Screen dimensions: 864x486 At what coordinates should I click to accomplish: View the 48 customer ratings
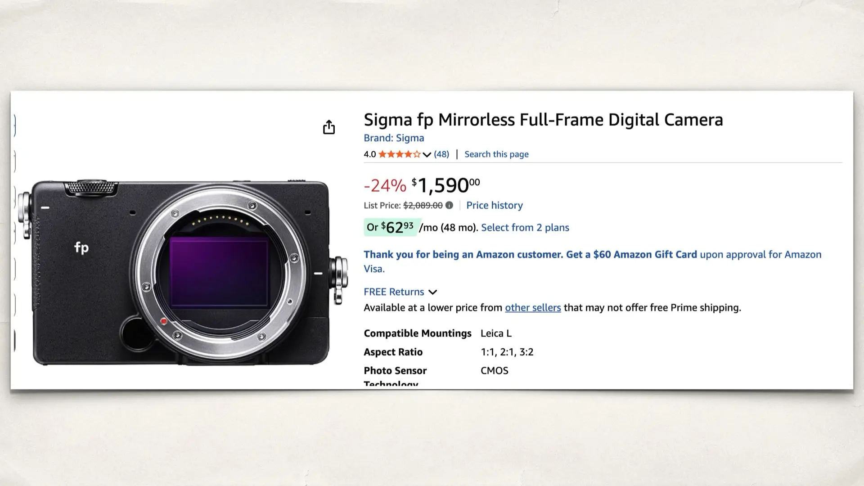pyautogui.click(x=441, y=154)
